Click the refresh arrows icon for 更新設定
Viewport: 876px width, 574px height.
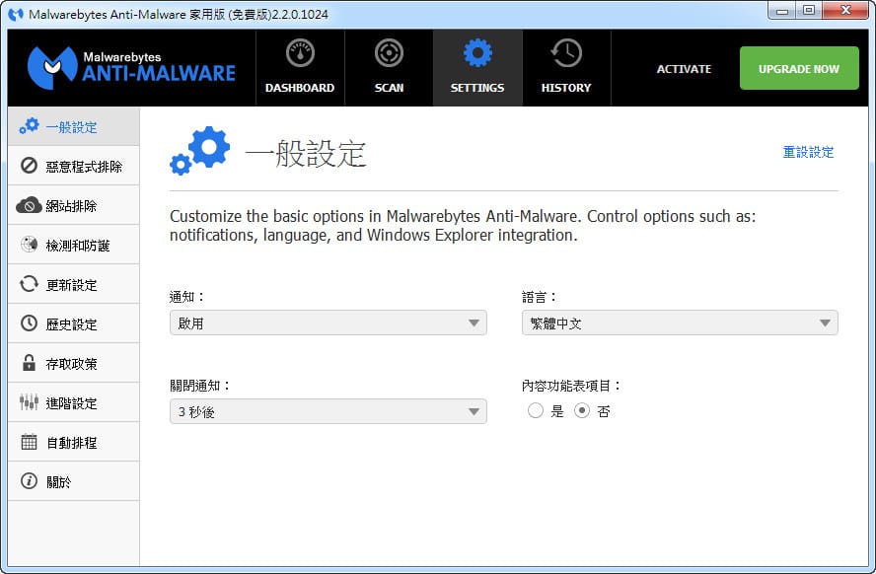[x=29, y=284]
